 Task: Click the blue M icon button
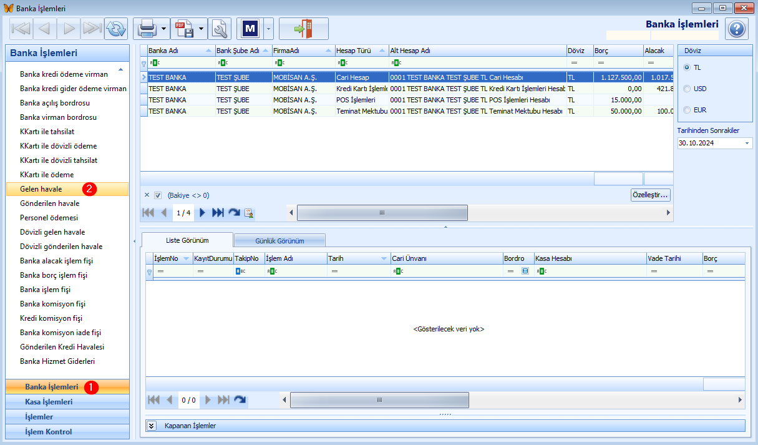pos(250,29)
